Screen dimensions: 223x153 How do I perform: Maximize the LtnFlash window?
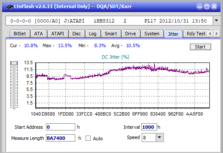pyautogui.click(x=207, y=6)
